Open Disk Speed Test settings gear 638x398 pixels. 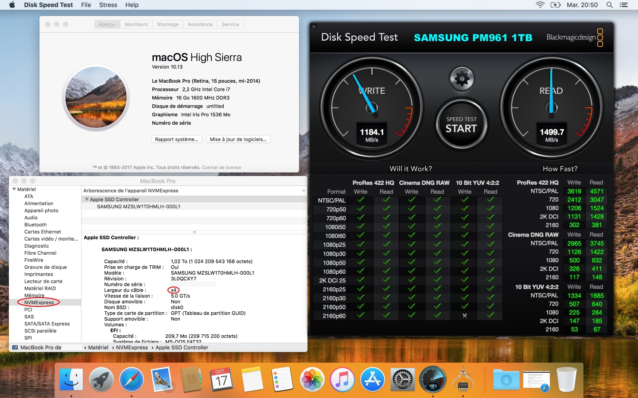(462, 79)
